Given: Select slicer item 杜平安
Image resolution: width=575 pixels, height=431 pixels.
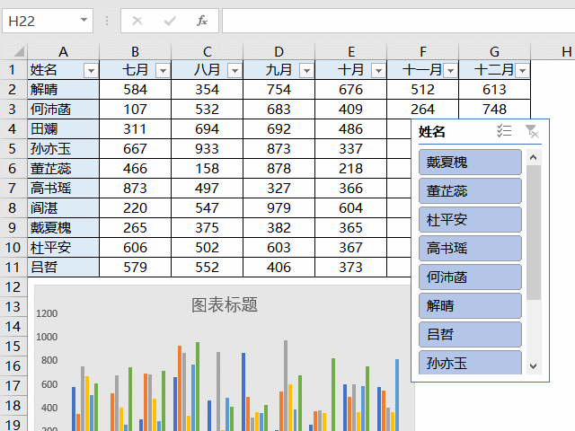Looking at the screenshot, I should (x=470, y=219).
